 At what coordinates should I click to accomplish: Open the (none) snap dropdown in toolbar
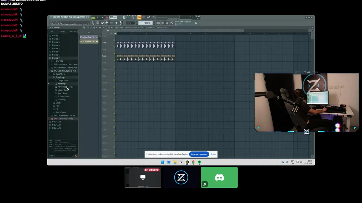pos(130,23)
